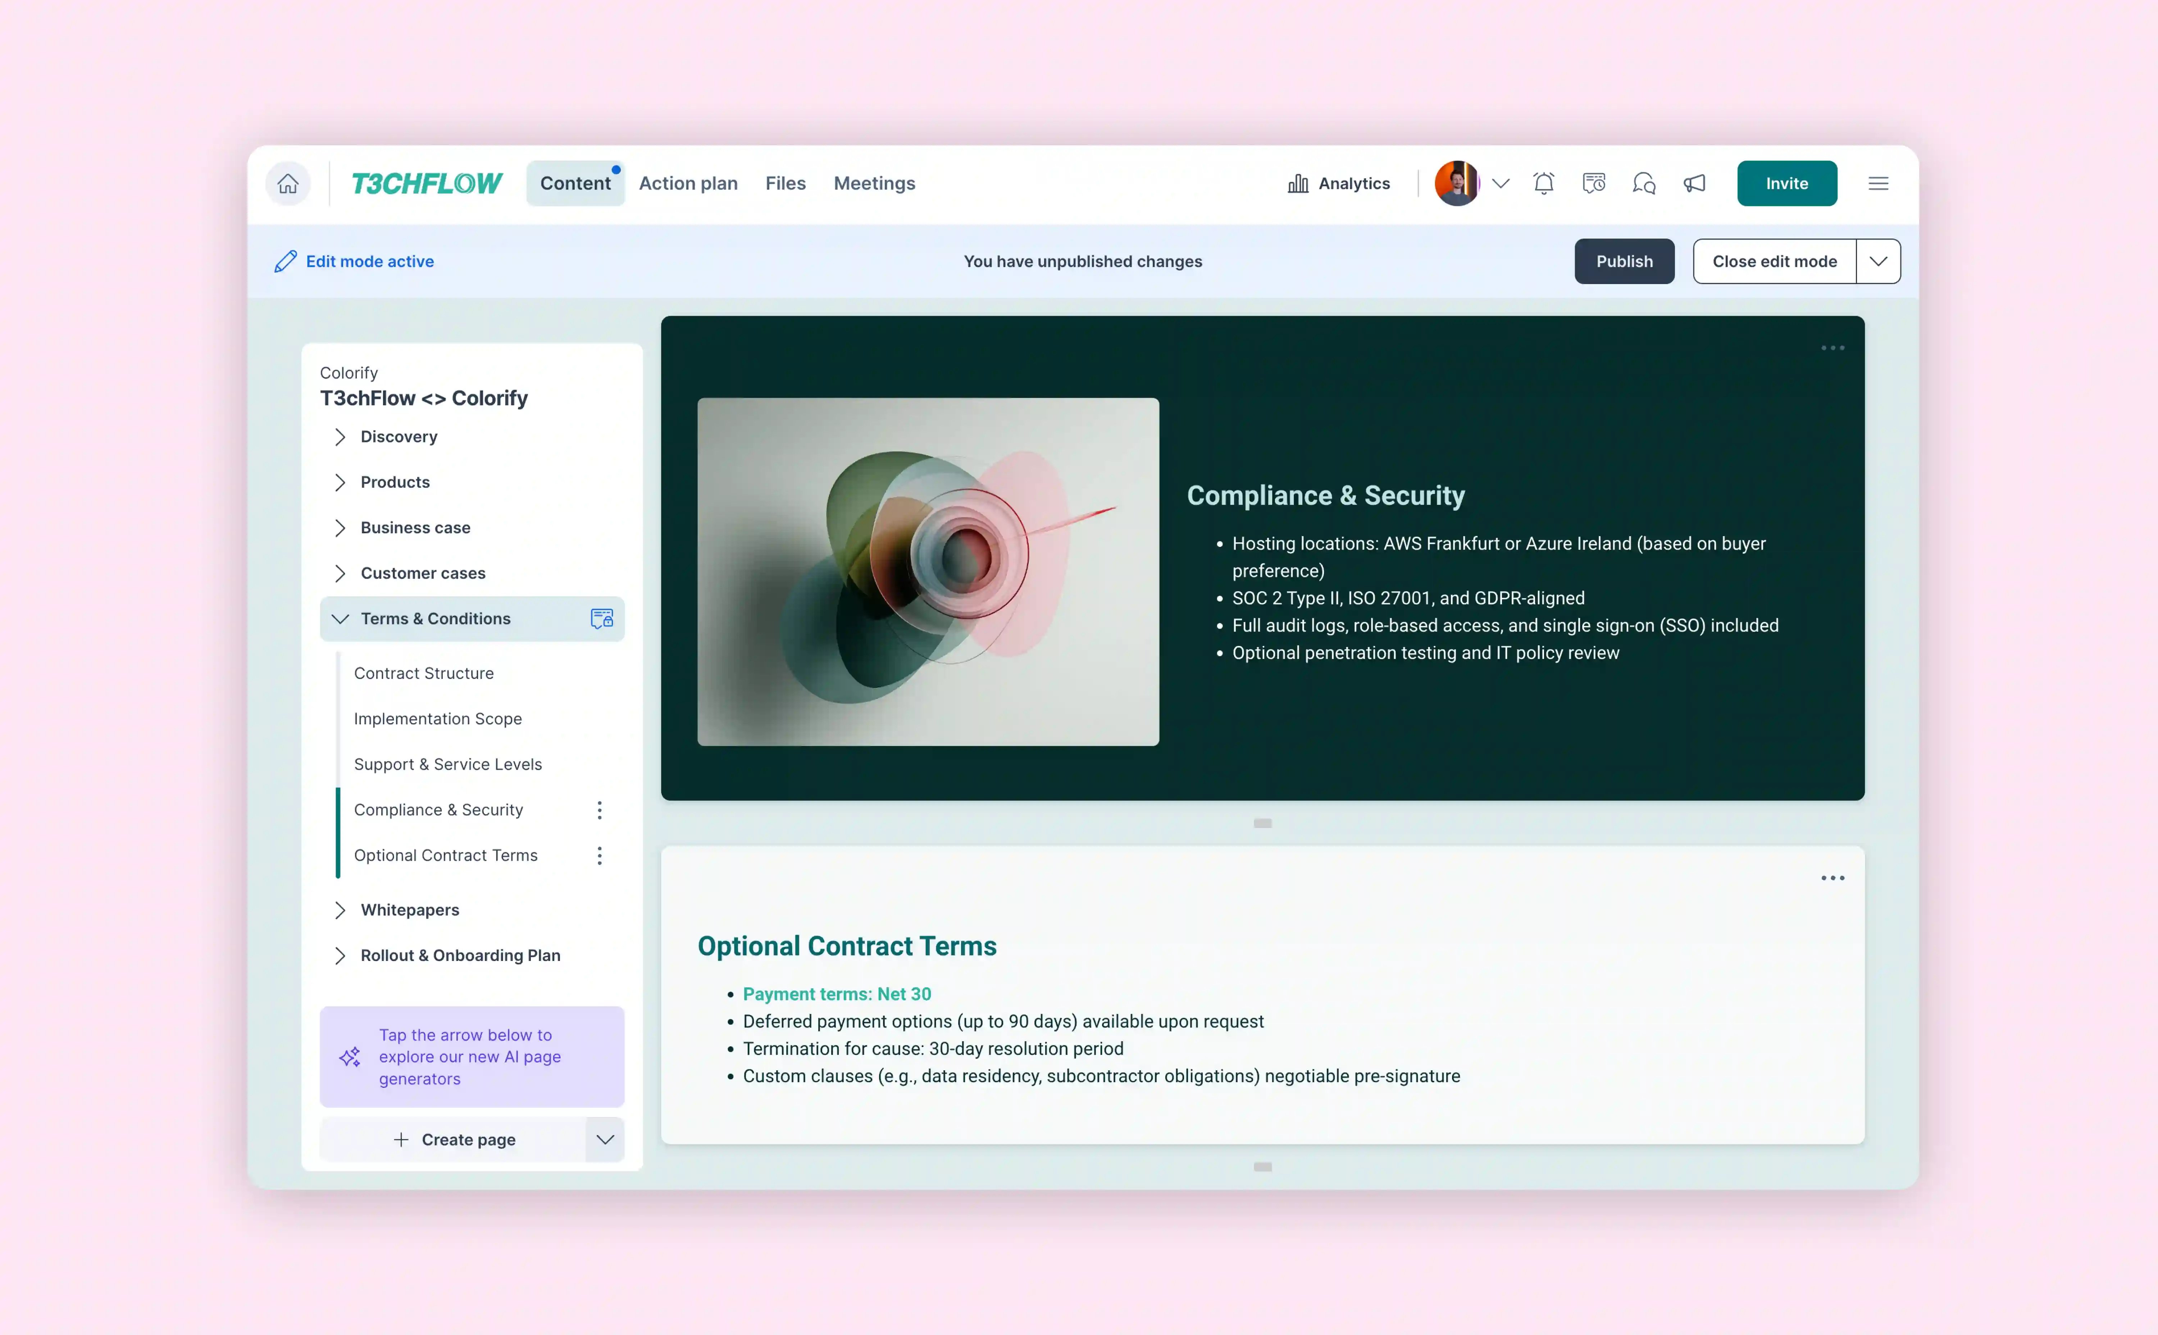Click the AI page generators hint banner

(472, 1057)
